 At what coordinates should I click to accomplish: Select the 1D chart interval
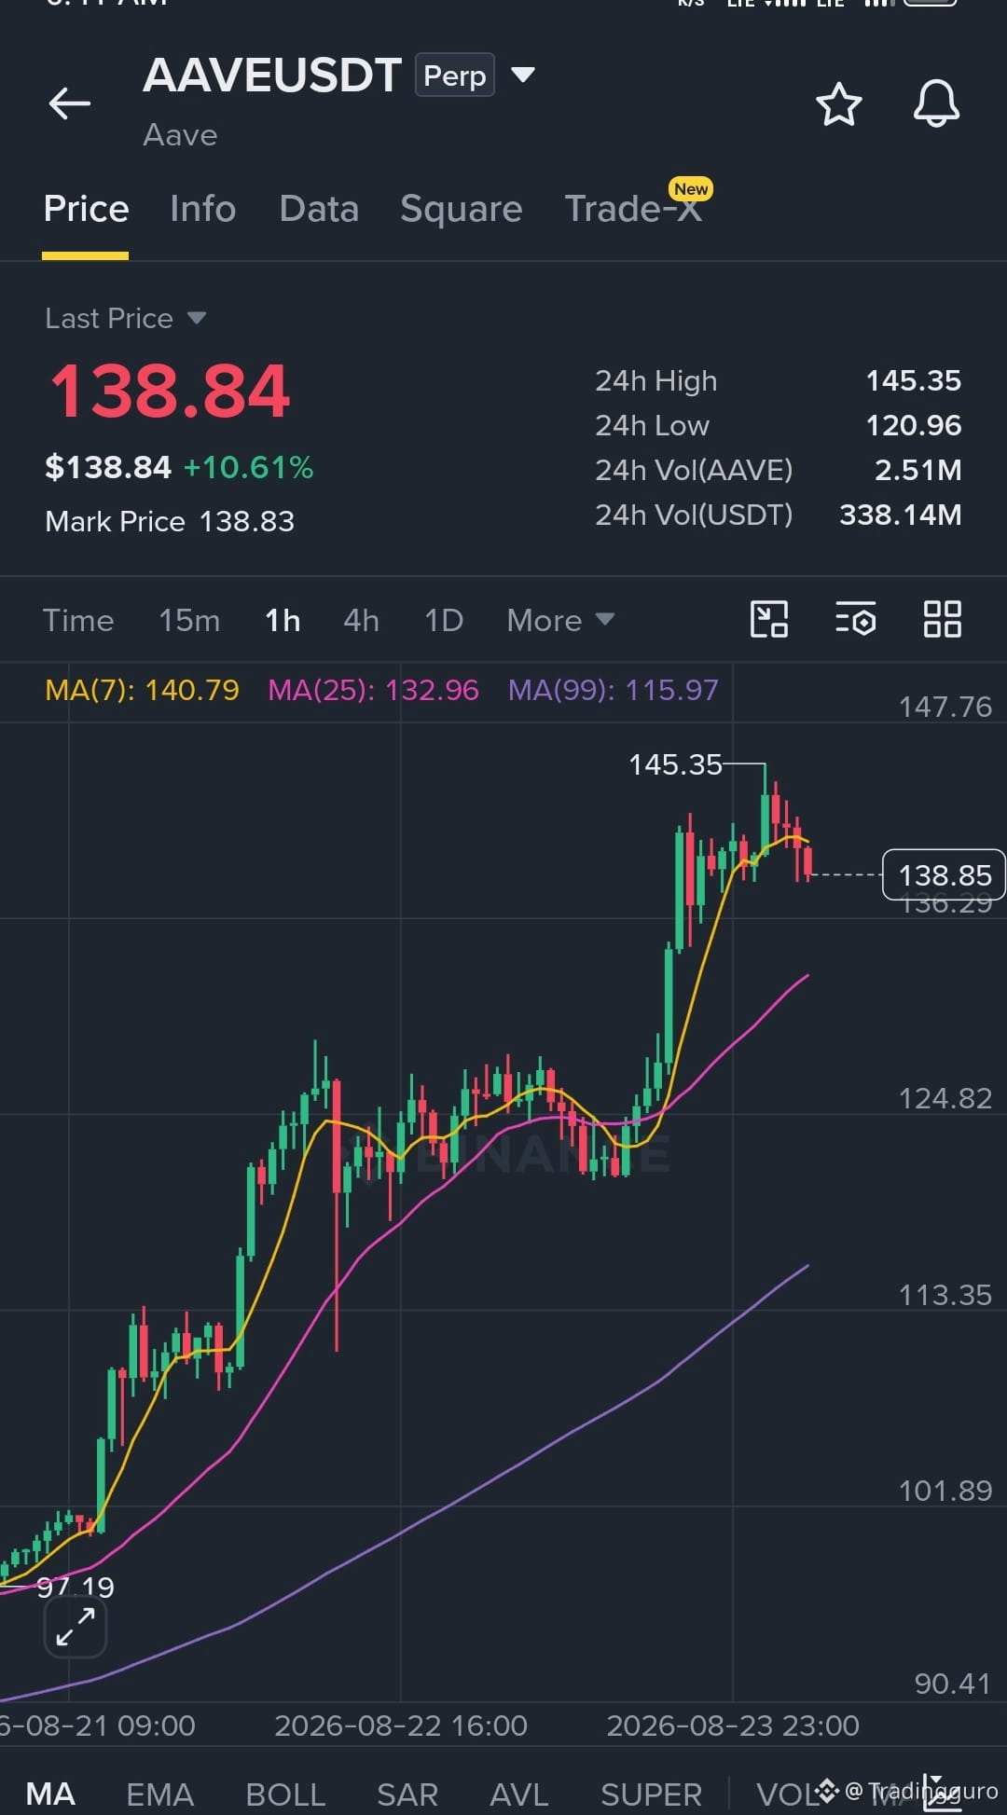point(444,620)
